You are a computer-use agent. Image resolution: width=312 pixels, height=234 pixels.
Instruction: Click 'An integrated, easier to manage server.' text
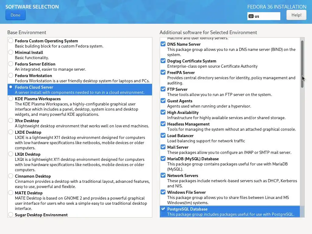[50, 69]
